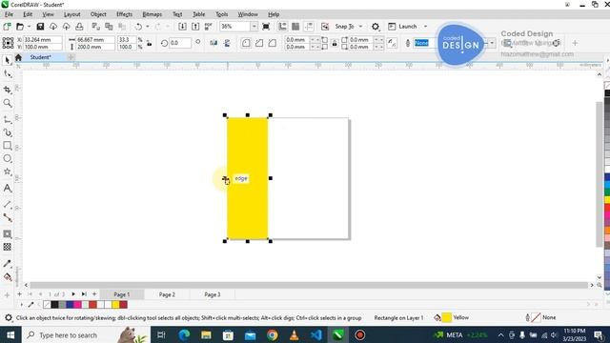Click the black swatch in document palette
This screenshot has width=610, height=343.
tap(55, 305)
